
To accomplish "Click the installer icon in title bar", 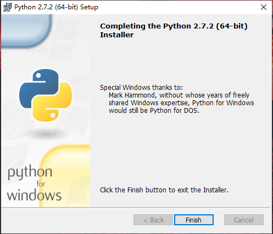I will (x=7, y=7).
